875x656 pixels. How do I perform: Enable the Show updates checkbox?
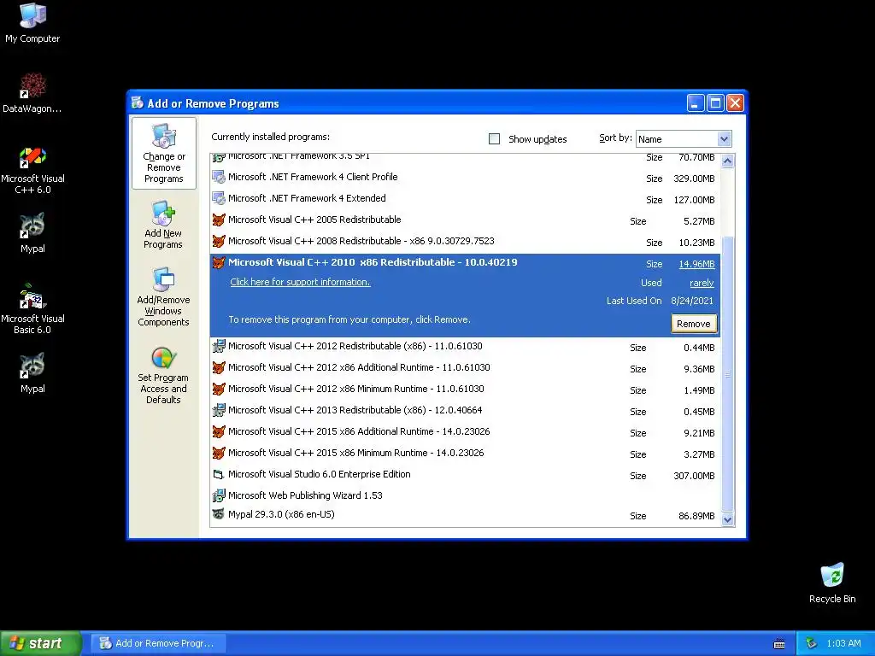click(x=495, y=139)
